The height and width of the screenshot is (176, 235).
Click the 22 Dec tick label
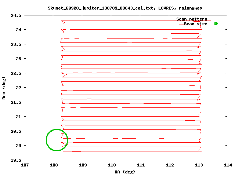click(19, 88)
